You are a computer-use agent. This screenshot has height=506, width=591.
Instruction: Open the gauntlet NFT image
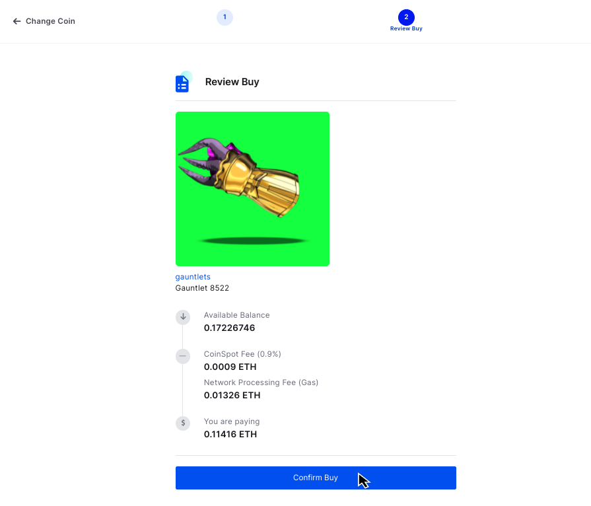pyautogui.click(x=252, y=189)
